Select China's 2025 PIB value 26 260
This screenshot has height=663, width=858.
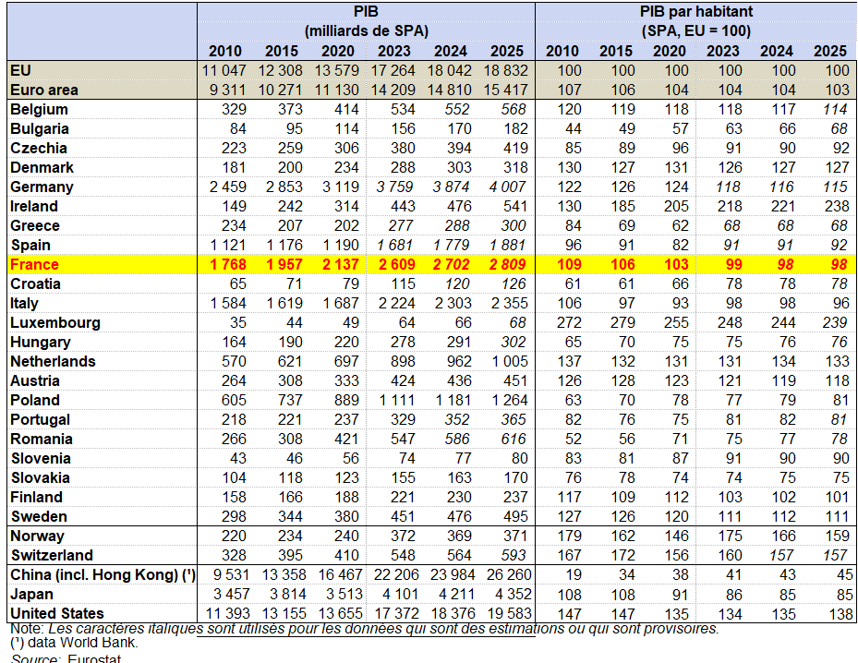[x=508, y=575]
